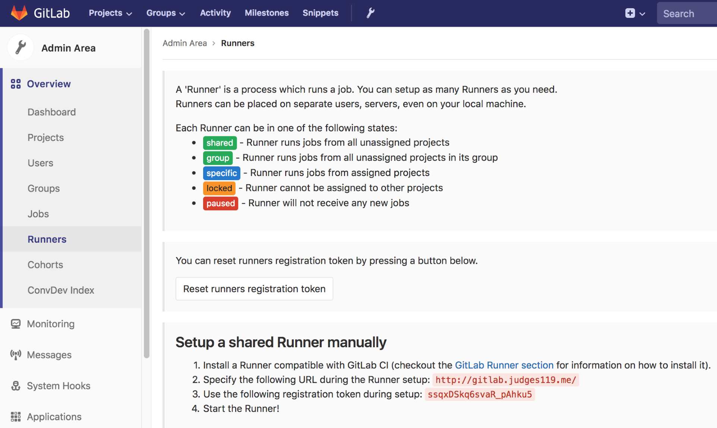Image resolution: width=717 pixels, height=428 pixels.
Task: Click the System Hooks anchor icon
Action: 16,386
